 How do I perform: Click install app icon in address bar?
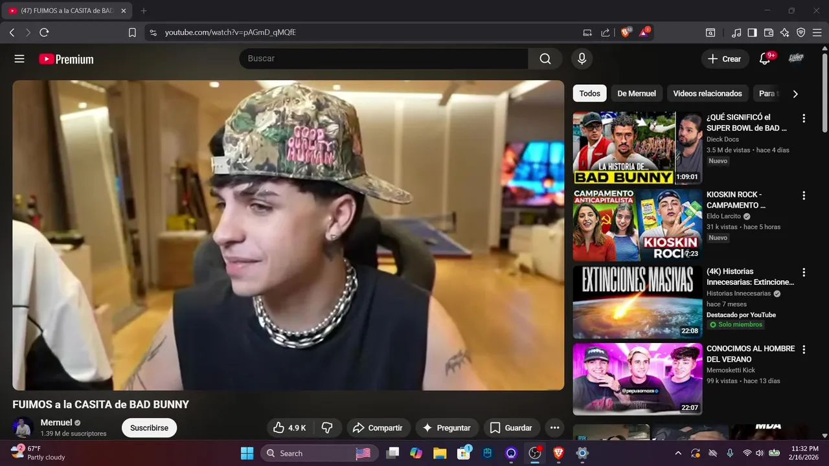point(587,32)
